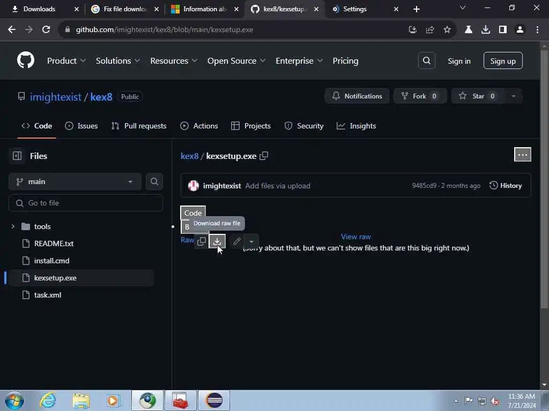Copy file path next to kexsetup.exe
Image resolution: width=549 pixels, height=411 pixels.
(x=264, y=156)
